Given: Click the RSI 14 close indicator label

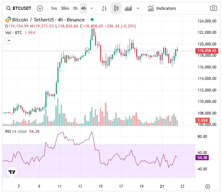Looking at the screenshot, I should click(x=16, y=131).
